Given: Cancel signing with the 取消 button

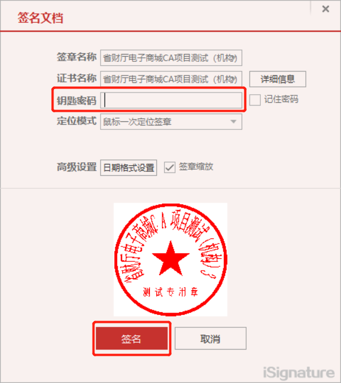Looking at the screenshot, I should pyautogui.click(x=210, y=338).
